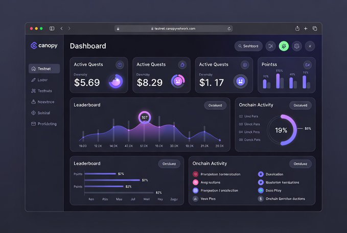This screenshot has width=347, height=233.
Task: Click the ring avatar on $8.29 card
Action: [178, 81]
